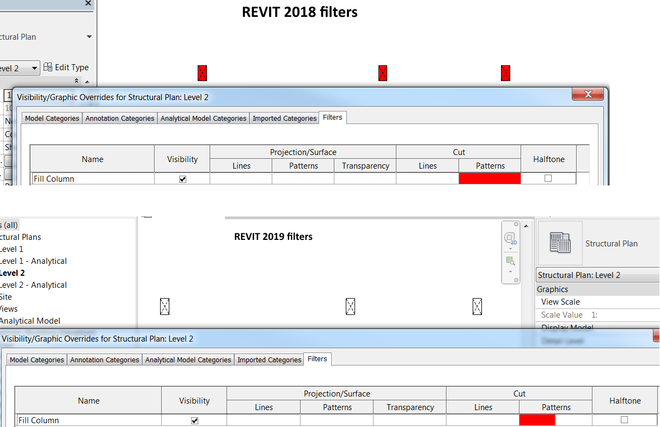Toggle Fill Column visibility in 2019 dialog
The width and height of the screenshot is (660, 427).
point(194,420)
